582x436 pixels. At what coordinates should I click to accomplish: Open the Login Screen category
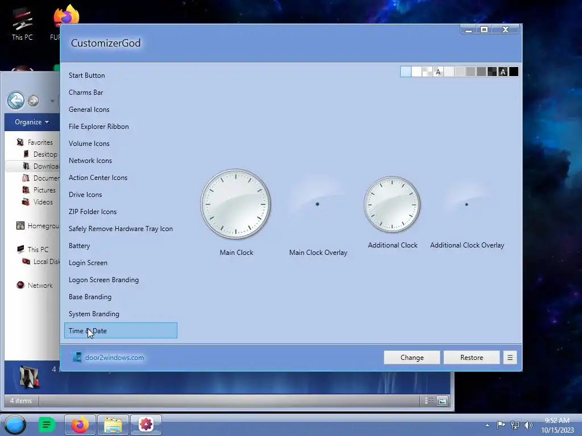pos(120,263)
